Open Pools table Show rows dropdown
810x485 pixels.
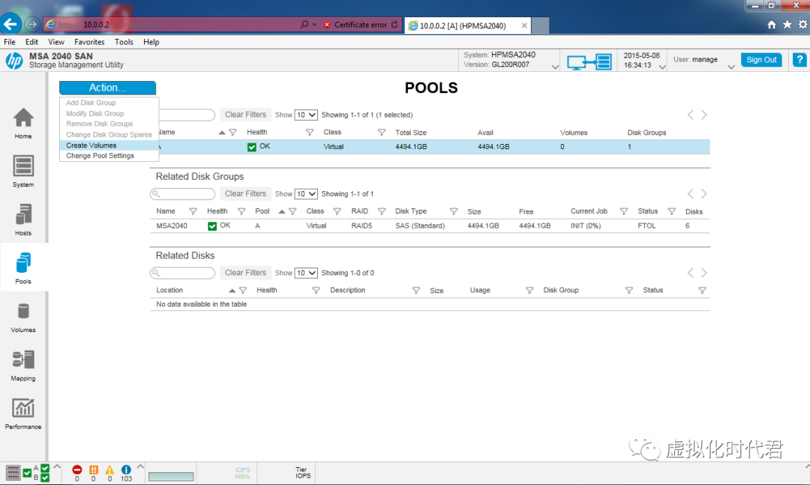click(306, 115)
